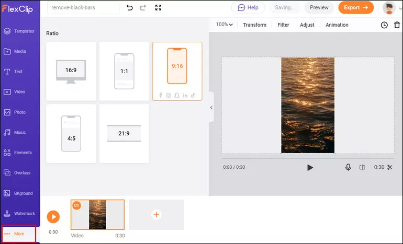Select the 1:1 ratio option

point(124,71)
